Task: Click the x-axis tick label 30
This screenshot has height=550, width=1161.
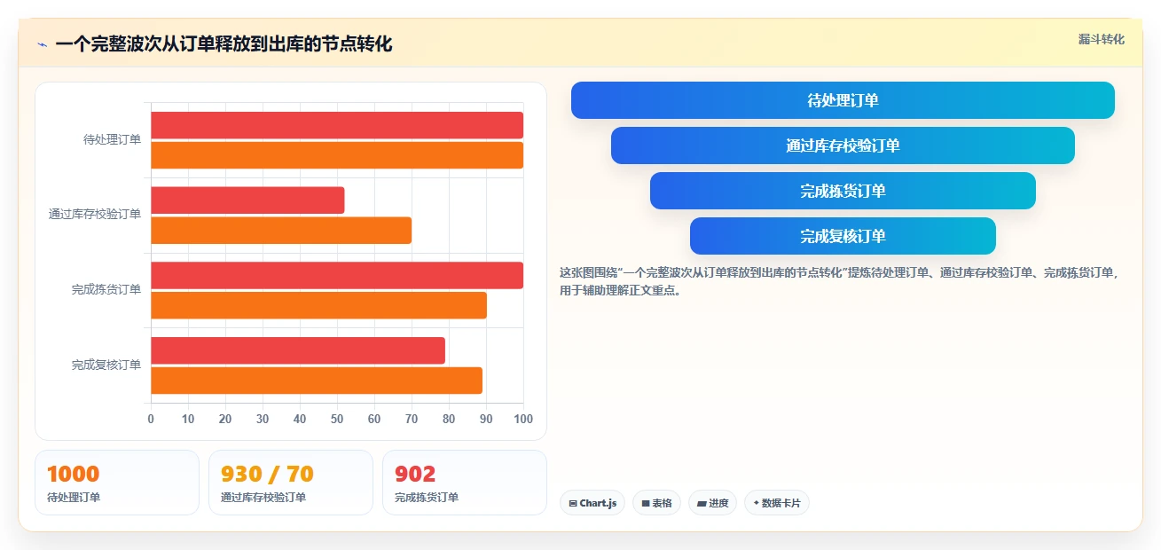Action: [263, 419]
